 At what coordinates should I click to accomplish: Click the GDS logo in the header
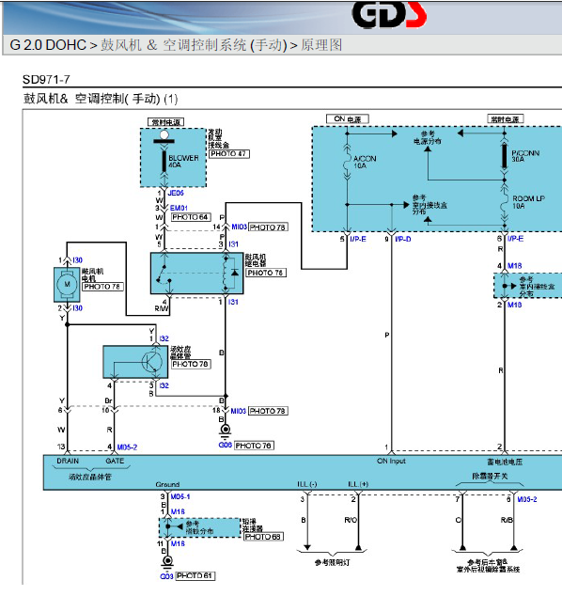click(389, 15)
